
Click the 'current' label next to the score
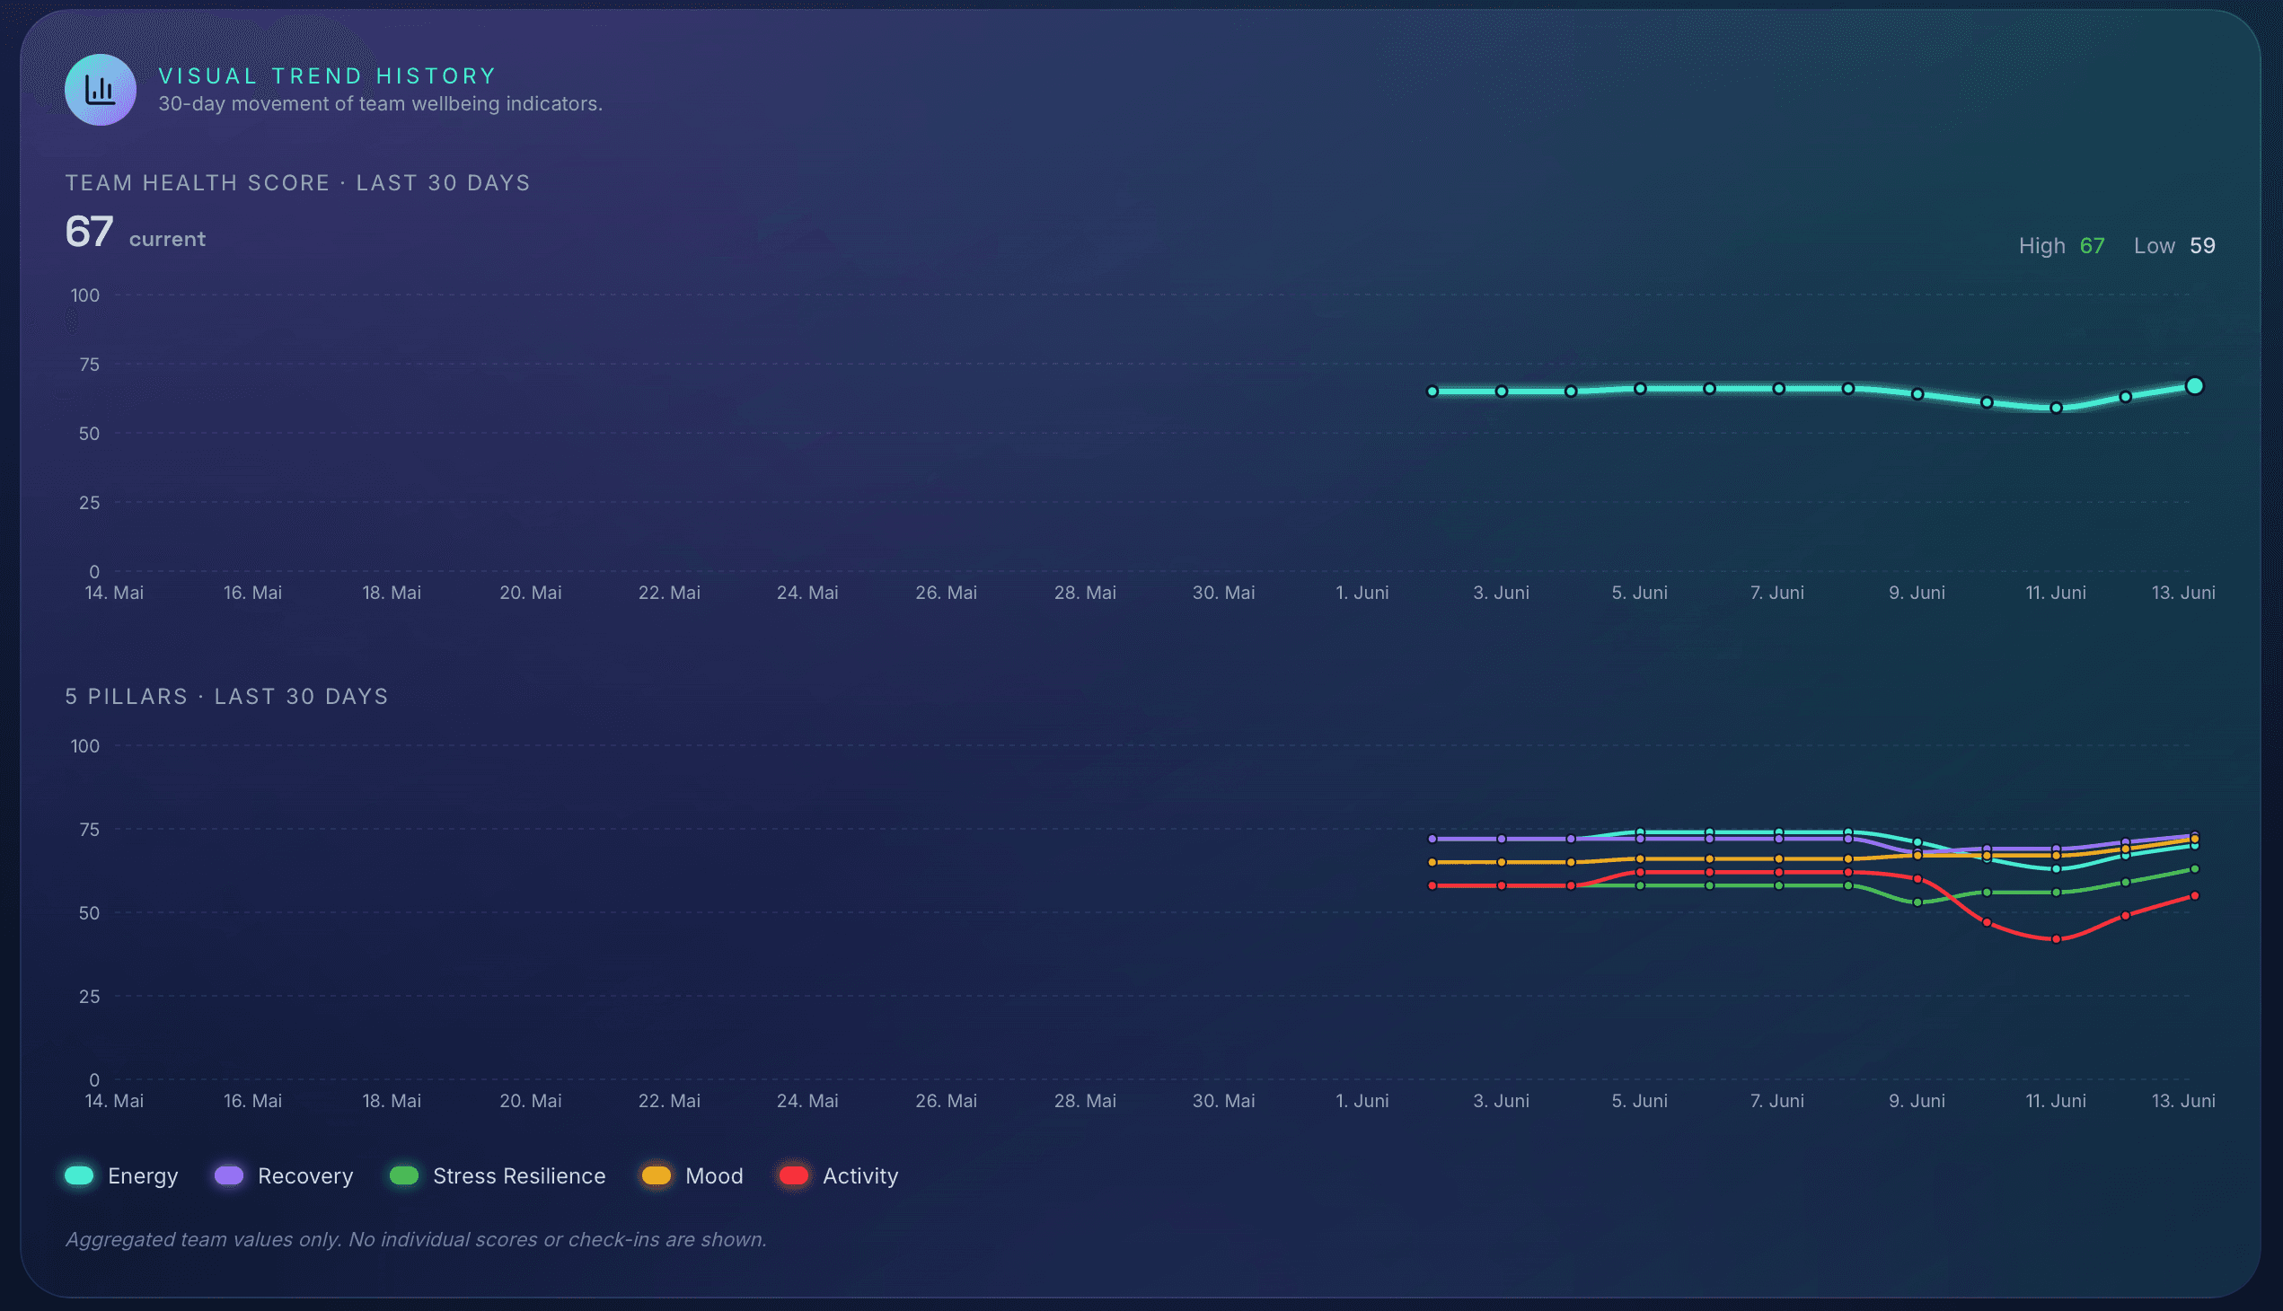coord(168,239)
